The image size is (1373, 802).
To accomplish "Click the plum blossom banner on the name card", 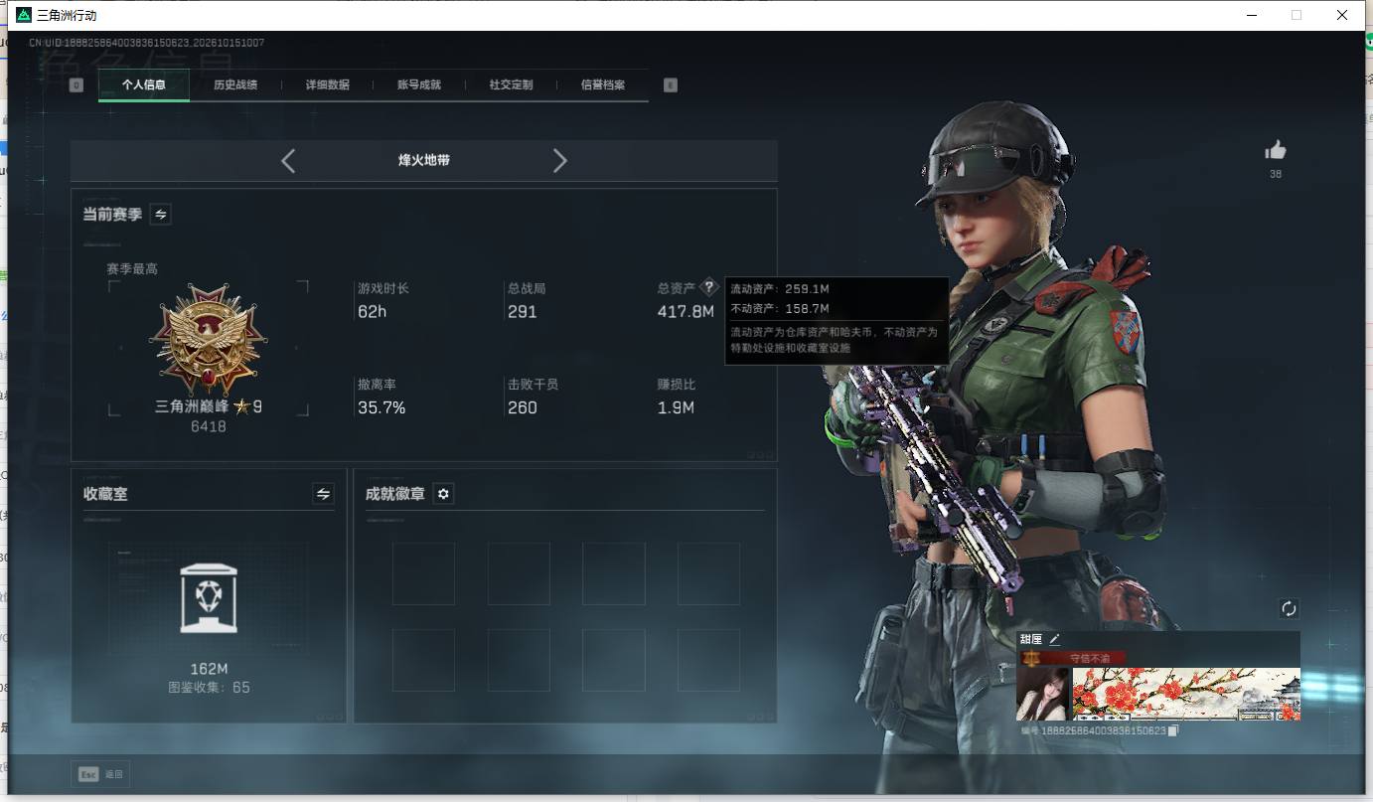I will click(x=1186, y=694).
